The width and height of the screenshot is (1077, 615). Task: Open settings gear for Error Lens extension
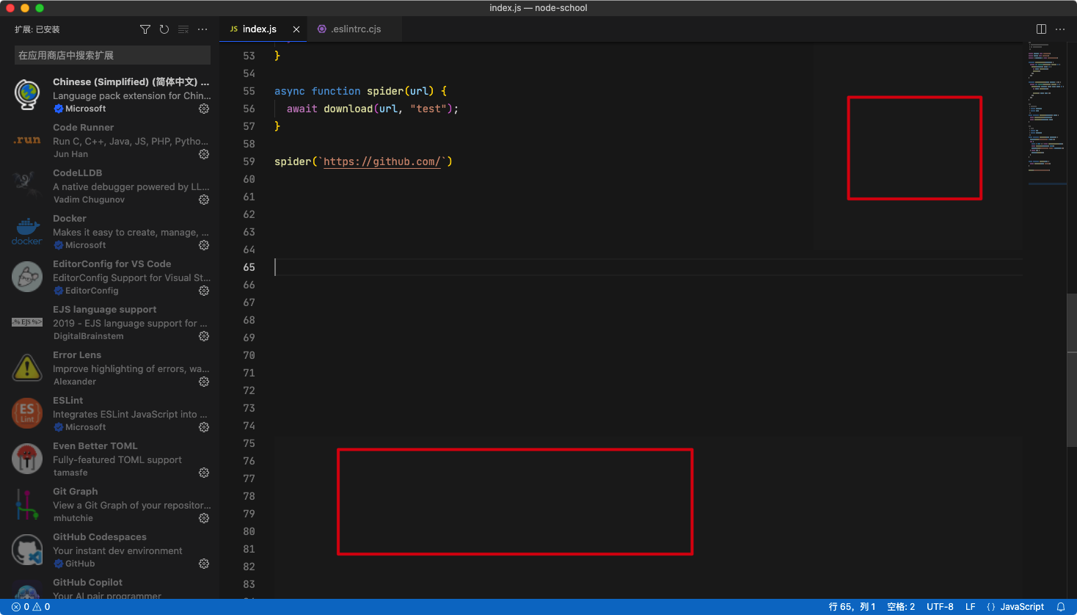203,382
